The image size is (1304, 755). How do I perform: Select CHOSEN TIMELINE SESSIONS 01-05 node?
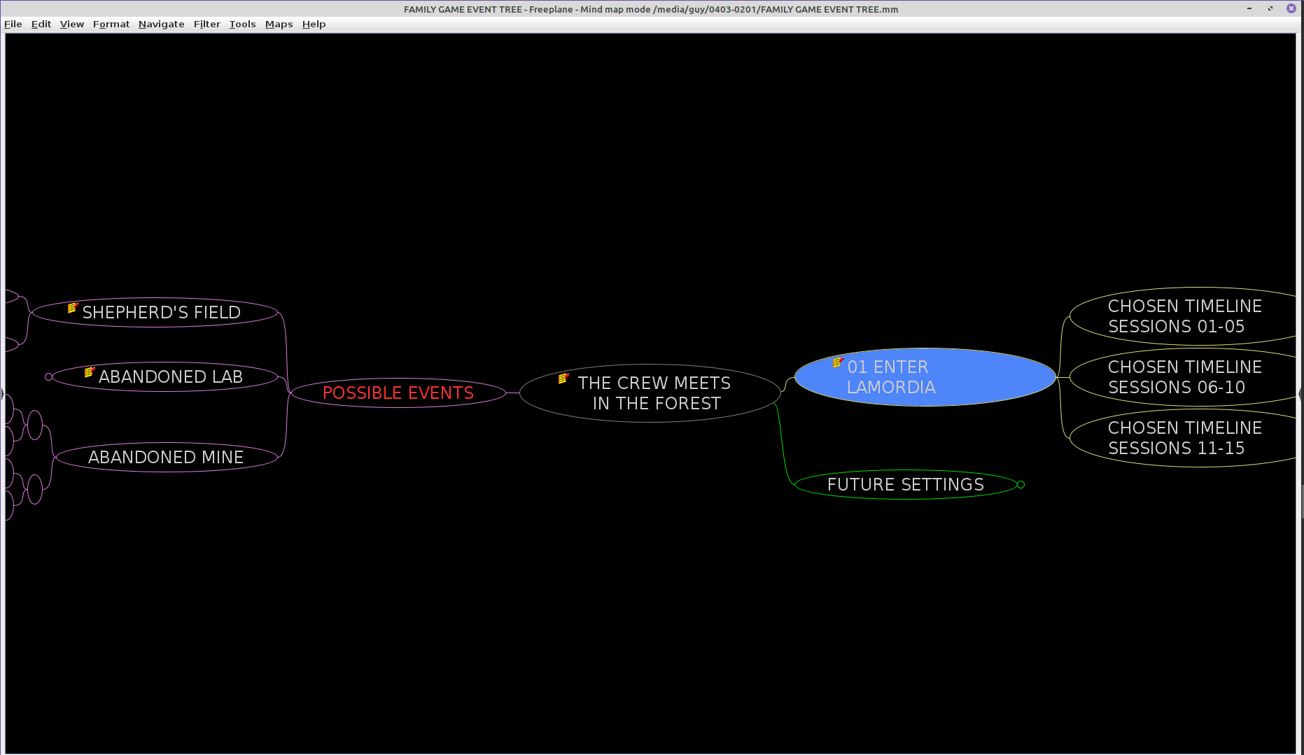tap(1184, 316)
